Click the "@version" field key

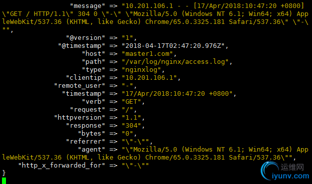tap(86, 38)
